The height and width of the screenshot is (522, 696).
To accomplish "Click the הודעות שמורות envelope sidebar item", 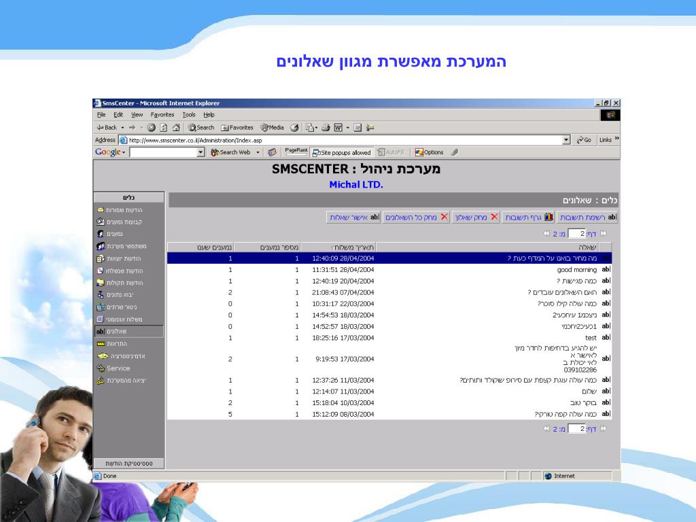I will 120,210.
